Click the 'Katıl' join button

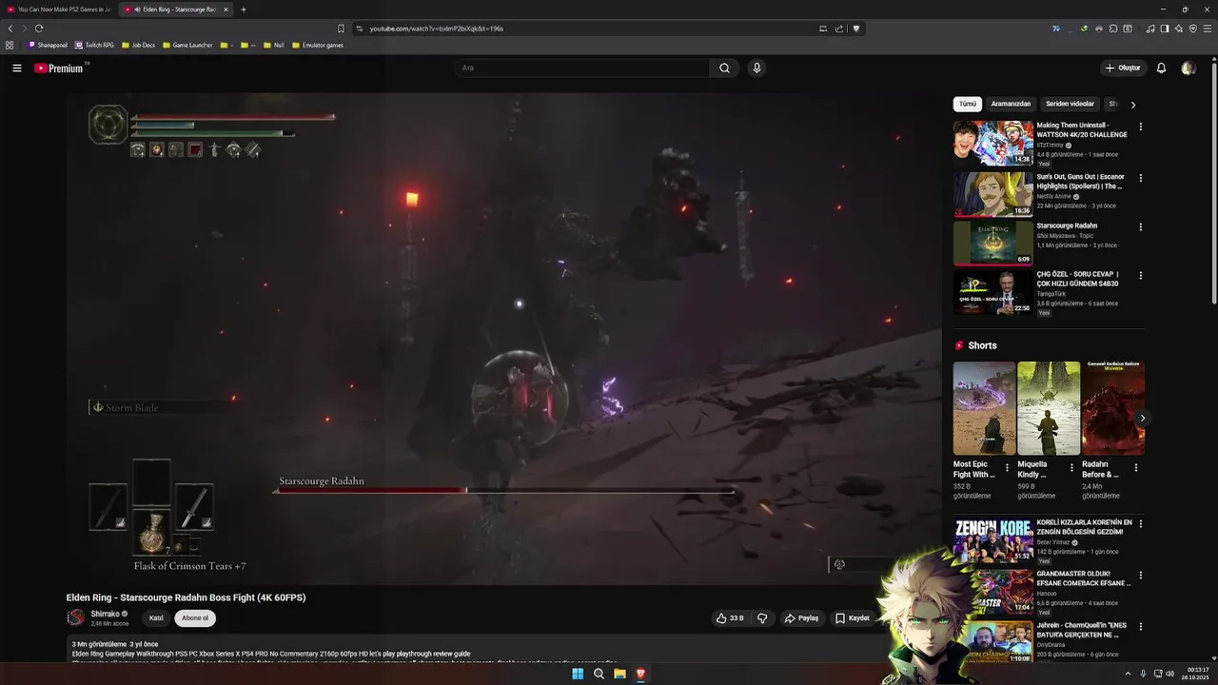(156, 618)
